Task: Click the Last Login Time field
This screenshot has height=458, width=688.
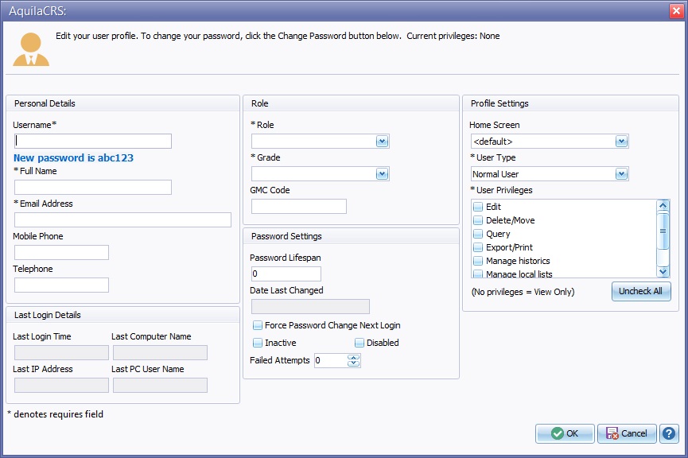Action: click(x=61, y=353)
